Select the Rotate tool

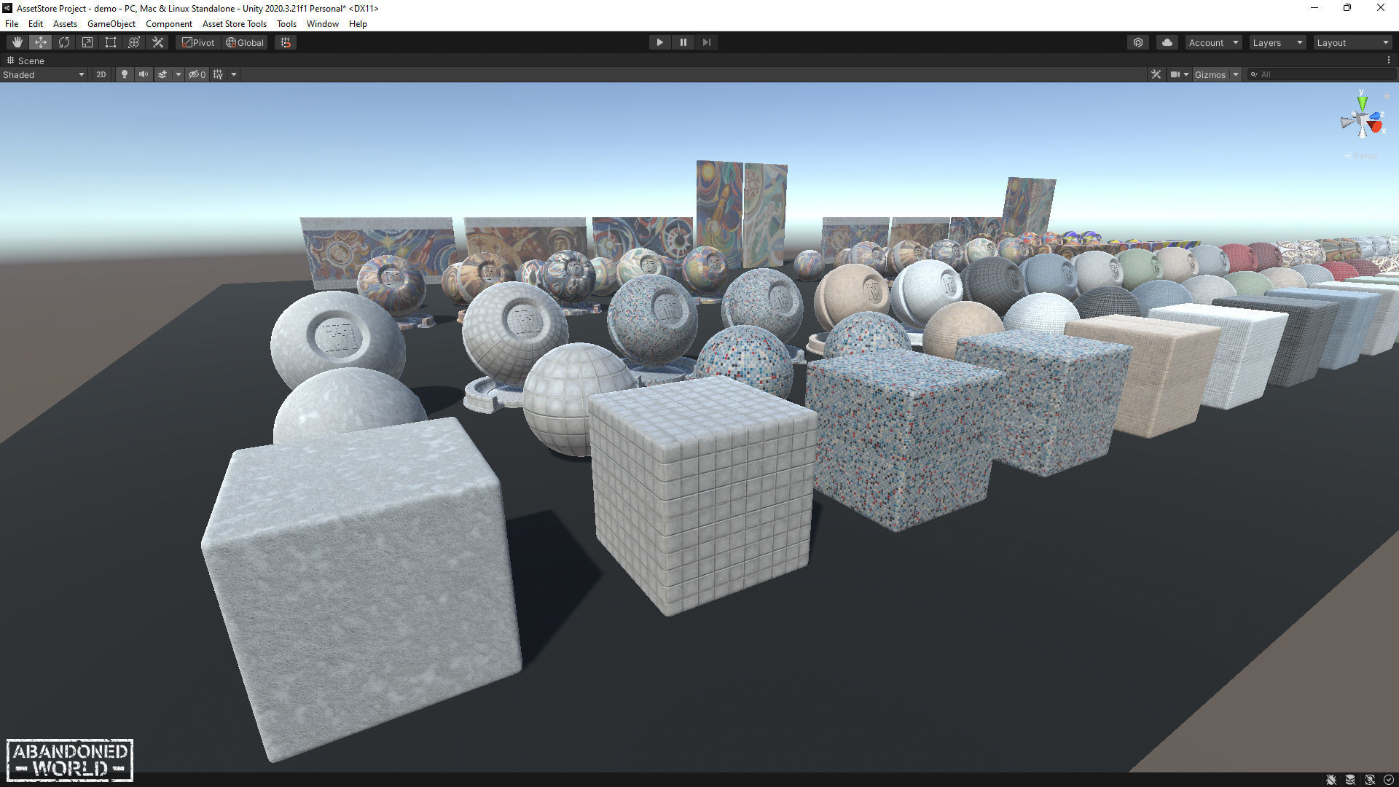point(64,42)
